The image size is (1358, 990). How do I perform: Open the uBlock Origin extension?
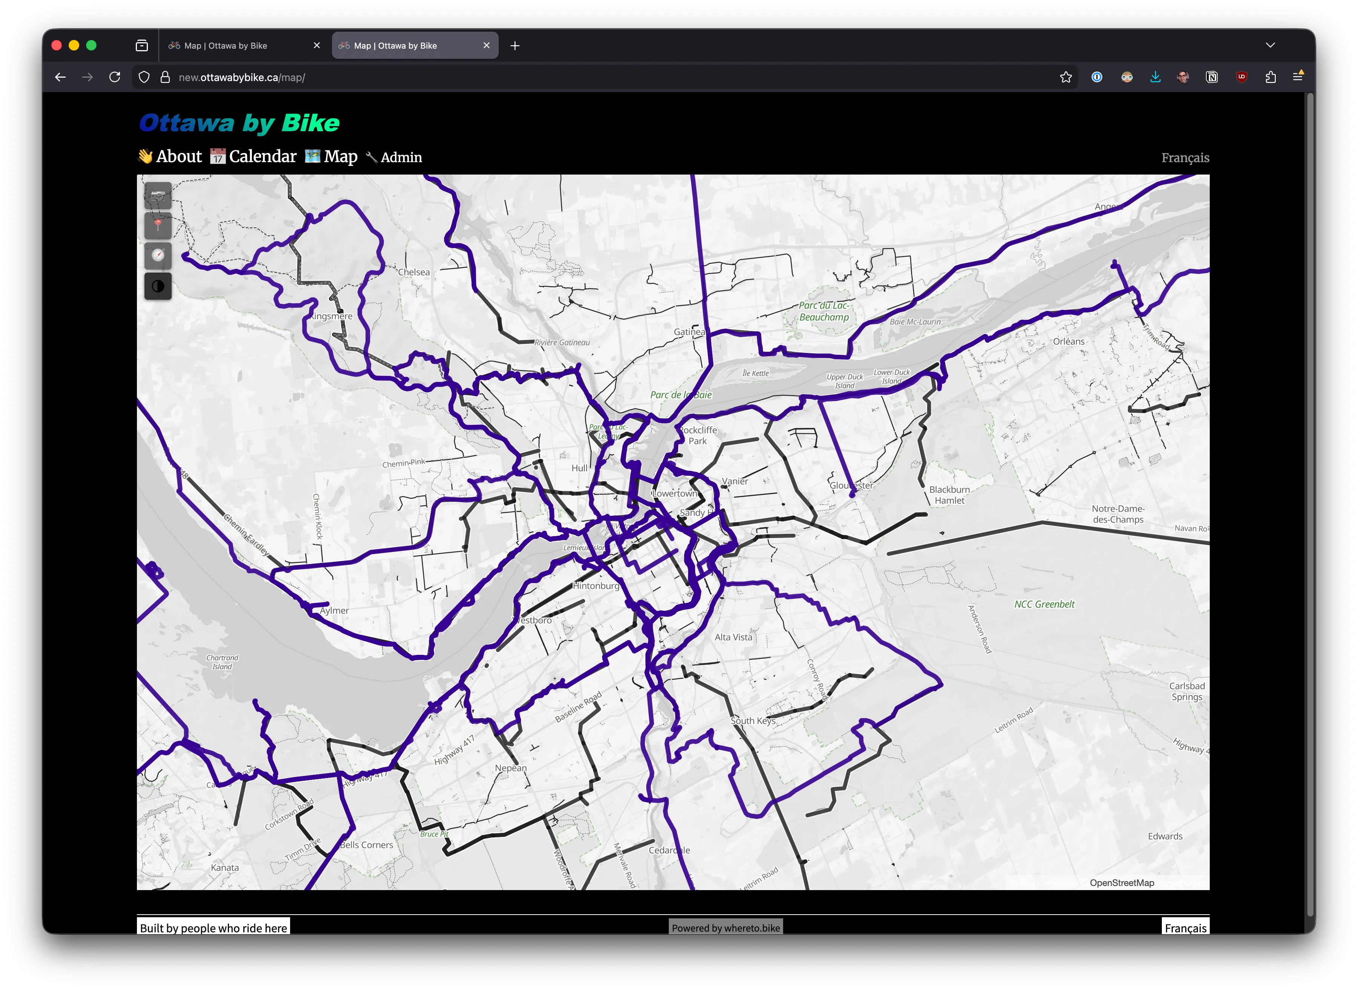click(x=1240, y=77)
